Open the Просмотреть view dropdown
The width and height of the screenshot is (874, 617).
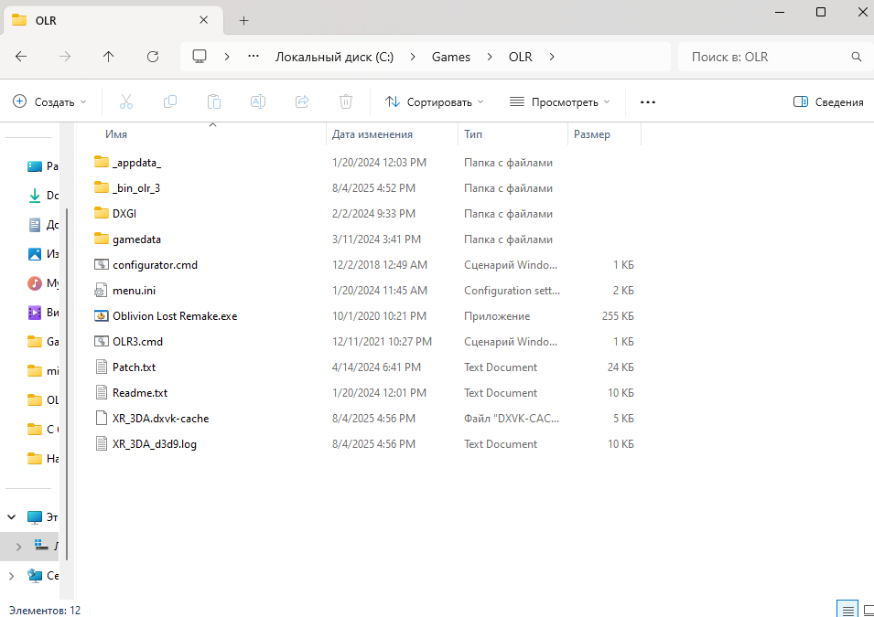pyautogui.click(x=560, y=101)
